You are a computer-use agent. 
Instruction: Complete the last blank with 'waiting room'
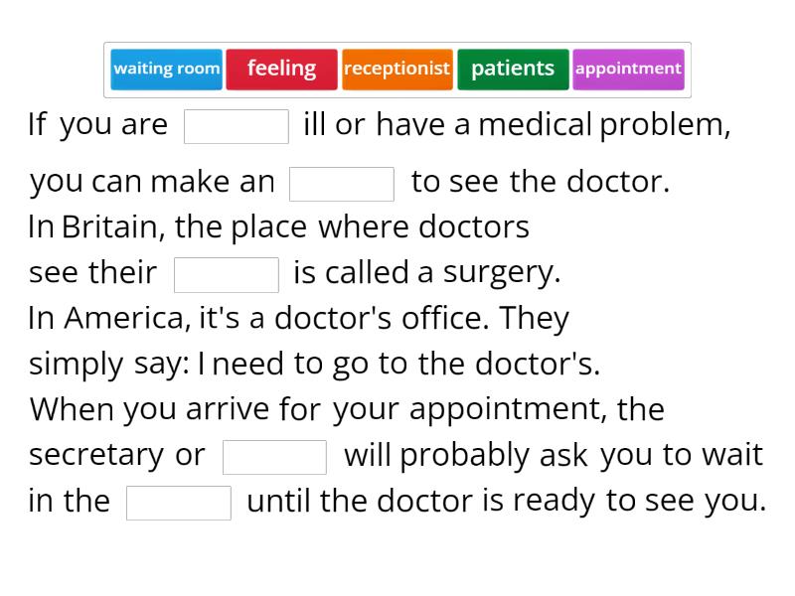(x=178, y=502)
